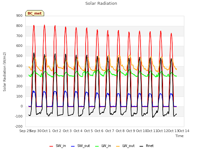Click the 400 y-axis tick label
Image resolution: width=203 pixels, height=152 pixels.
(19, 66)
